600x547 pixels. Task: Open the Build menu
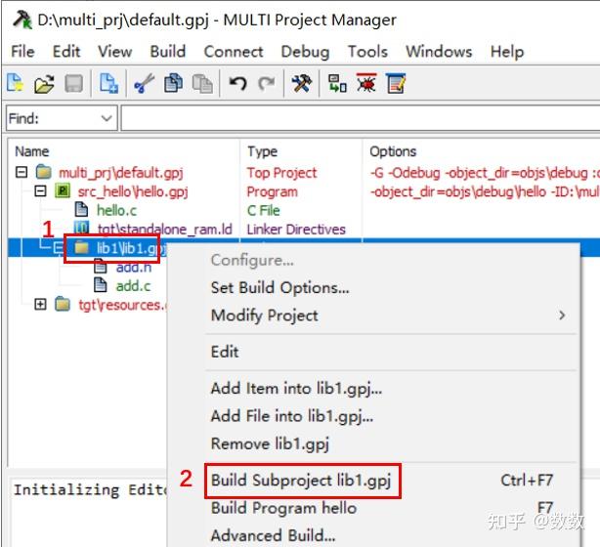168,51
